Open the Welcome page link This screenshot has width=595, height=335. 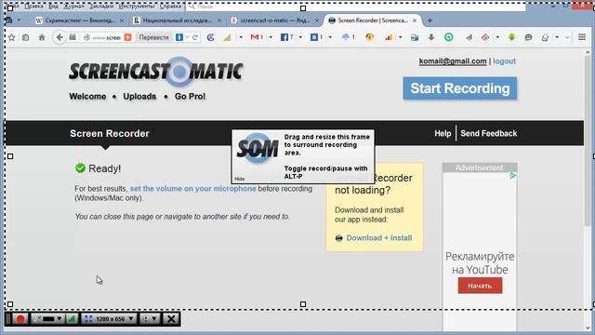click(87, 97)
